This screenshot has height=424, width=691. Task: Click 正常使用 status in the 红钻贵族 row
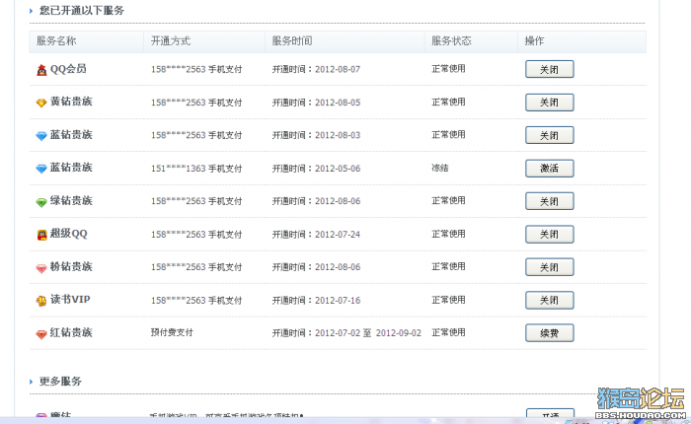[448, 332]
